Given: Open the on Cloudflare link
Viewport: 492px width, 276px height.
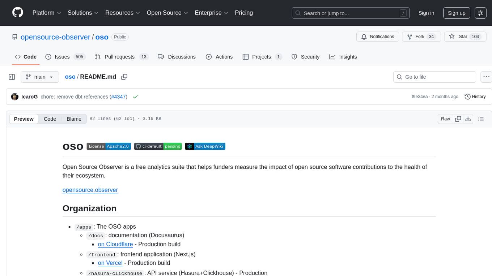Looking at the screenshot, I should (x=115, y=244).
